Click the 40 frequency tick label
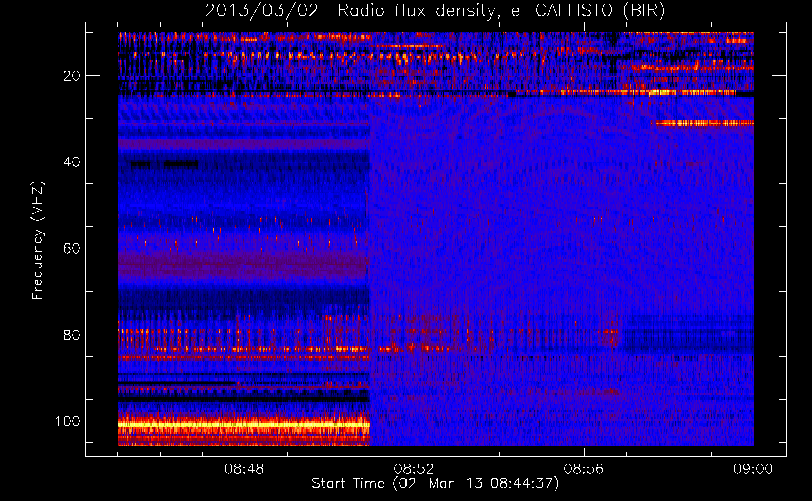Viewport: 812px width, 501px height. tap(72, 162)
